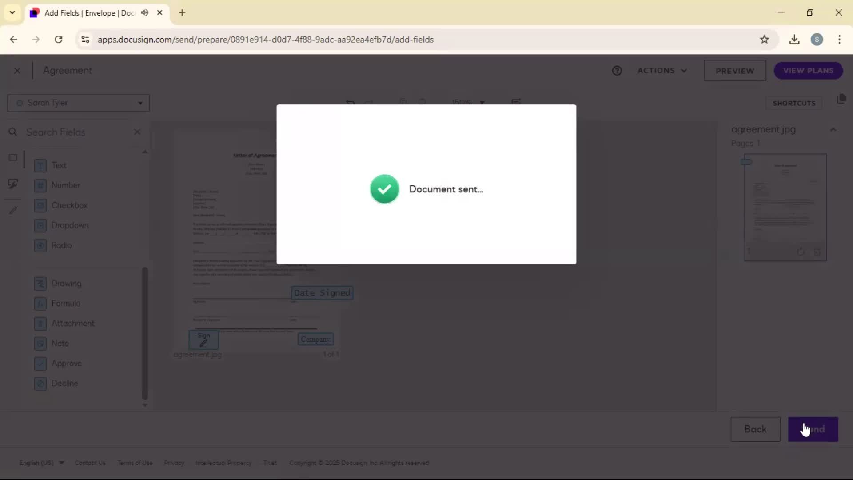Click the PREVIEW button
This screenshot has width=853, height=480.
[734, 71]
